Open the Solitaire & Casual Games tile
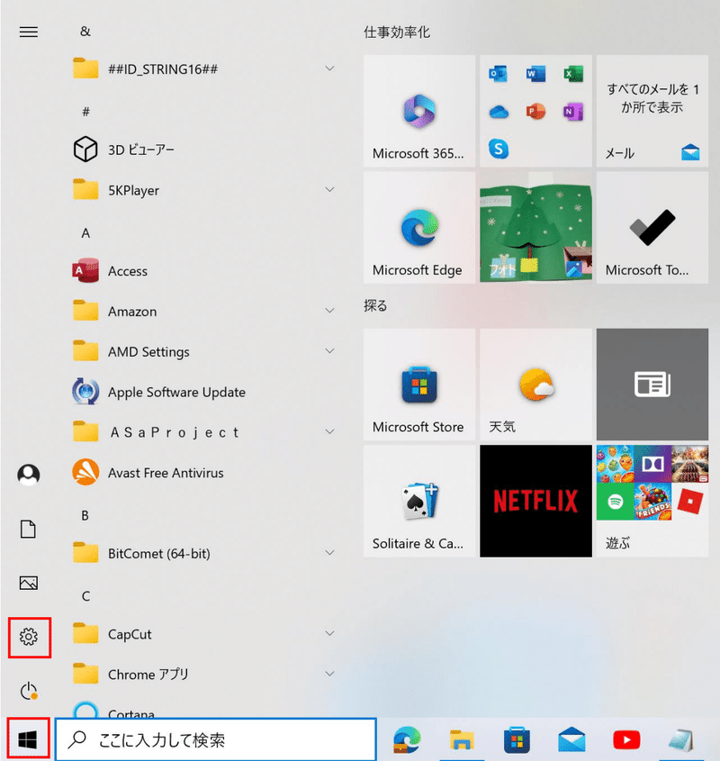720x761 pixels. [x=419, y=501]
